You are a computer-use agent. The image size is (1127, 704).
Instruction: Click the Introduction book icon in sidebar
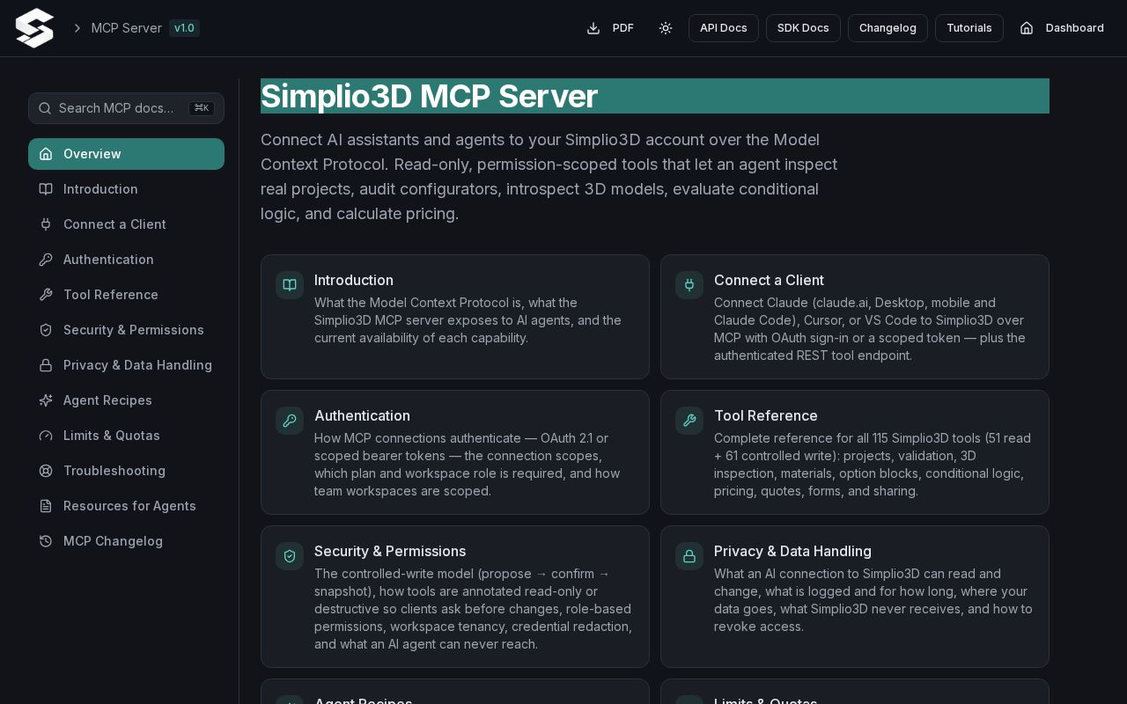[46, 189]
